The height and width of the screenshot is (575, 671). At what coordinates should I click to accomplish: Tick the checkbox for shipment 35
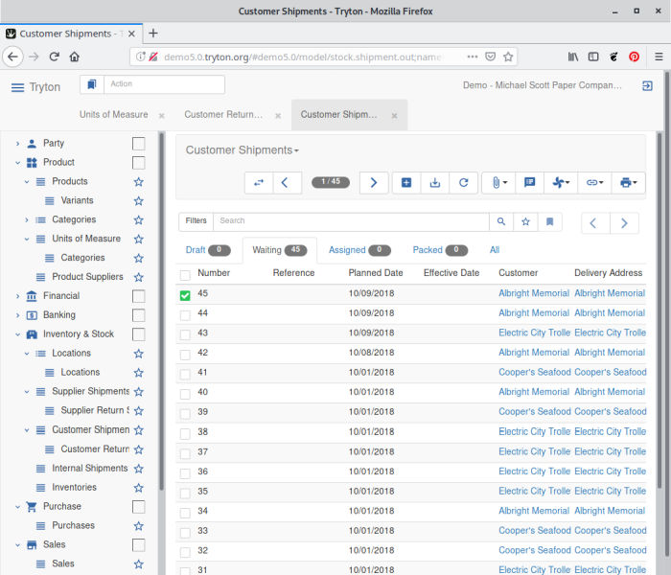(x=185, y=494)
